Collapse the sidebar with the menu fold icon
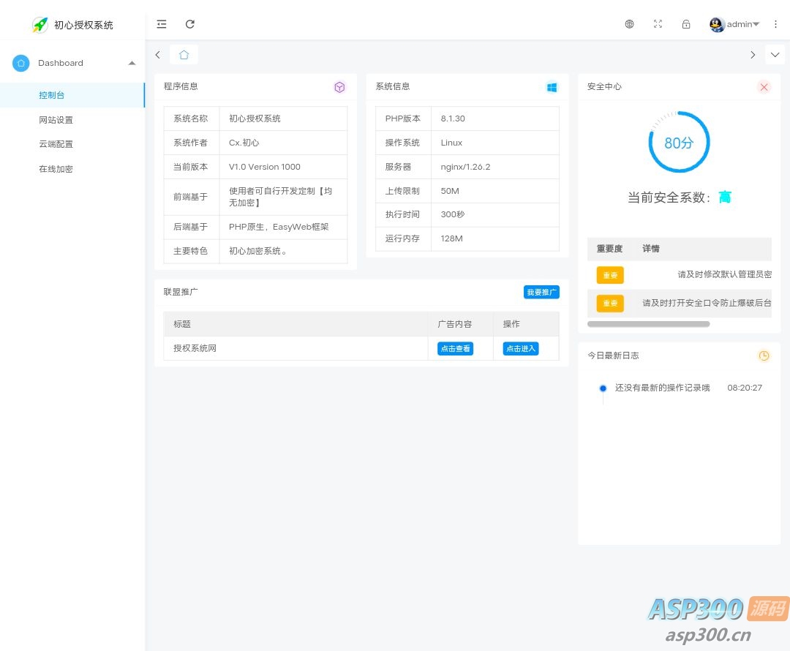 pyautogui.click(x=162, y=24)
